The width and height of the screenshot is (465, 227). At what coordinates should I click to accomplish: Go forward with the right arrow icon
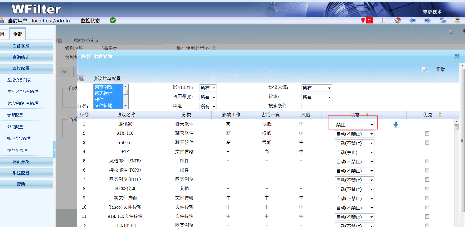[x=427, y=20]
